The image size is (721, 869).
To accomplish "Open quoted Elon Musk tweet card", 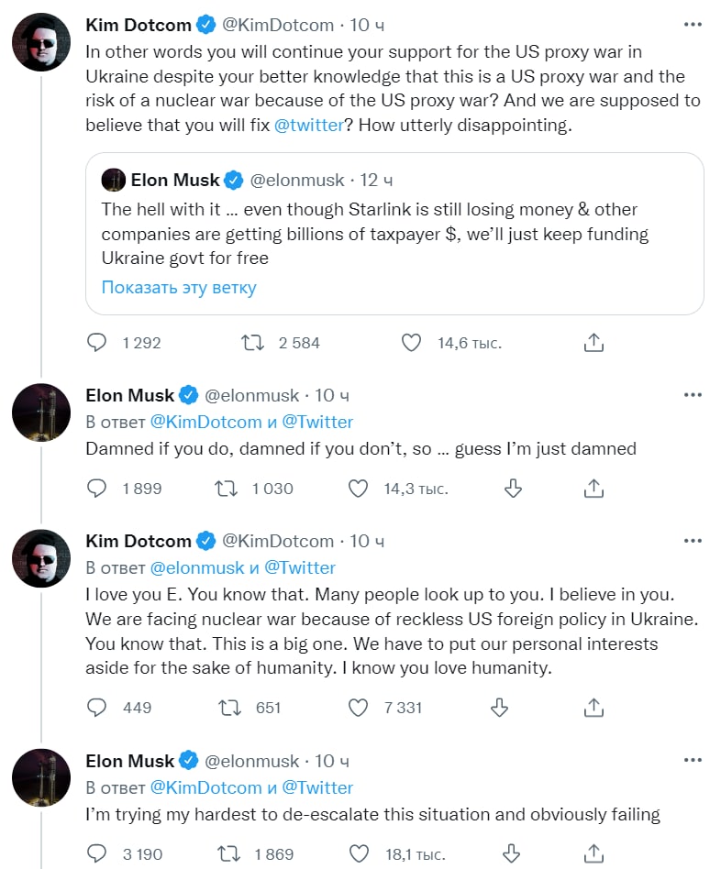I will coord(394,220).
